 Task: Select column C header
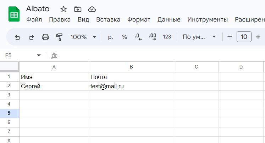(x=196, y=67)
